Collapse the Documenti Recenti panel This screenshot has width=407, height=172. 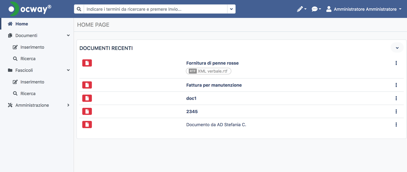[397, 48]
